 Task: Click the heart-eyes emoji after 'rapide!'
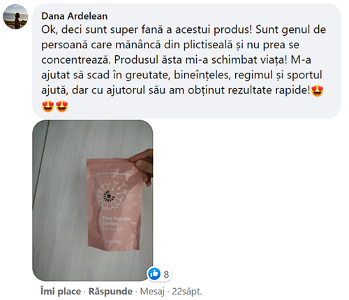click(x=318, y=91)
